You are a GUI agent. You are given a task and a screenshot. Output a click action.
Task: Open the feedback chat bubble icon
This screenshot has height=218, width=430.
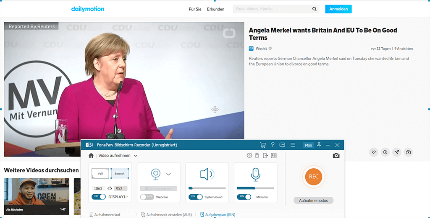pyautogui.click(x=282, y=145)
